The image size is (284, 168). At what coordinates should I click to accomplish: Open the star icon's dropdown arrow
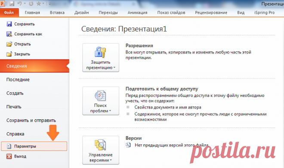click(43, 3)
